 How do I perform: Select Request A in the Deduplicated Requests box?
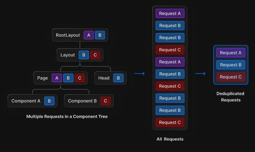point(231,53)
